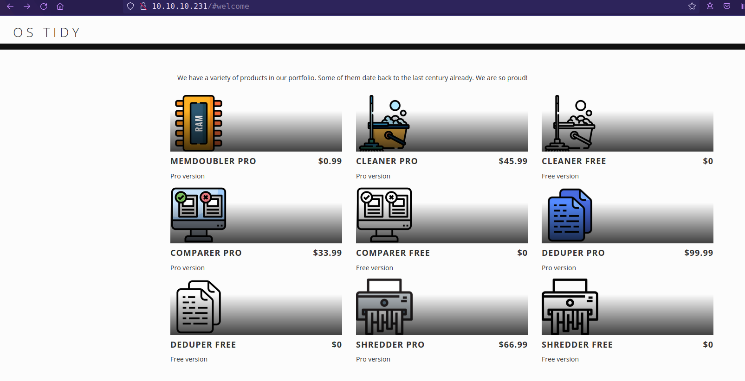Bookmark this page with the star icon
The image size is (745, 381).
[692, 6]
